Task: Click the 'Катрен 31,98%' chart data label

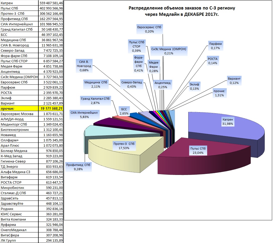Action: (x=227, y=122)
